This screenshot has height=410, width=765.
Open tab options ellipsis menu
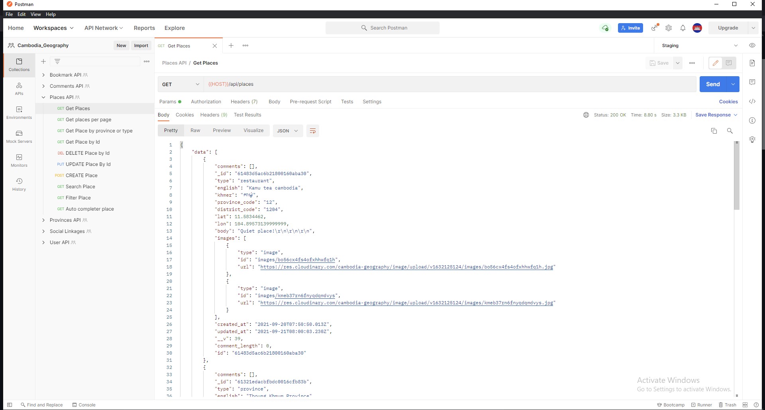pyautogui.click(x=245, y=45)
